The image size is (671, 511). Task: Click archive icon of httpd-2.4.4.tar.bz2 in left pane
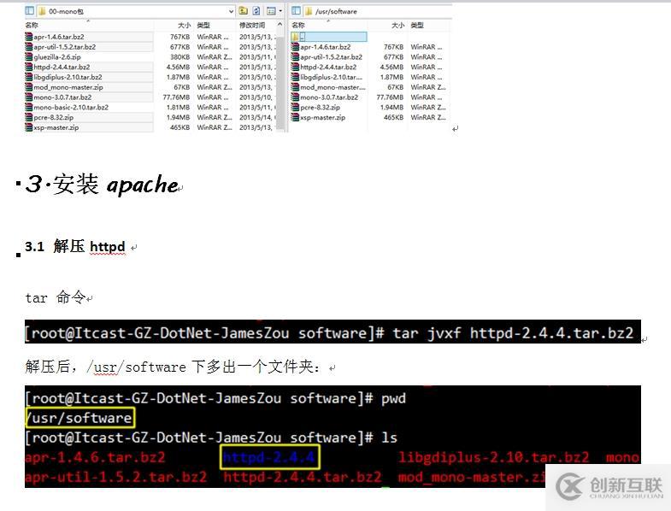(29, 67)
